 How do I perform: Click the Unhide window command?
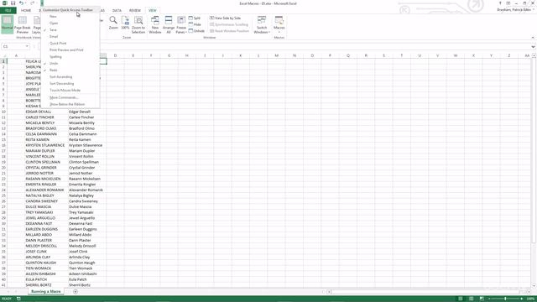tap(196, 31)
